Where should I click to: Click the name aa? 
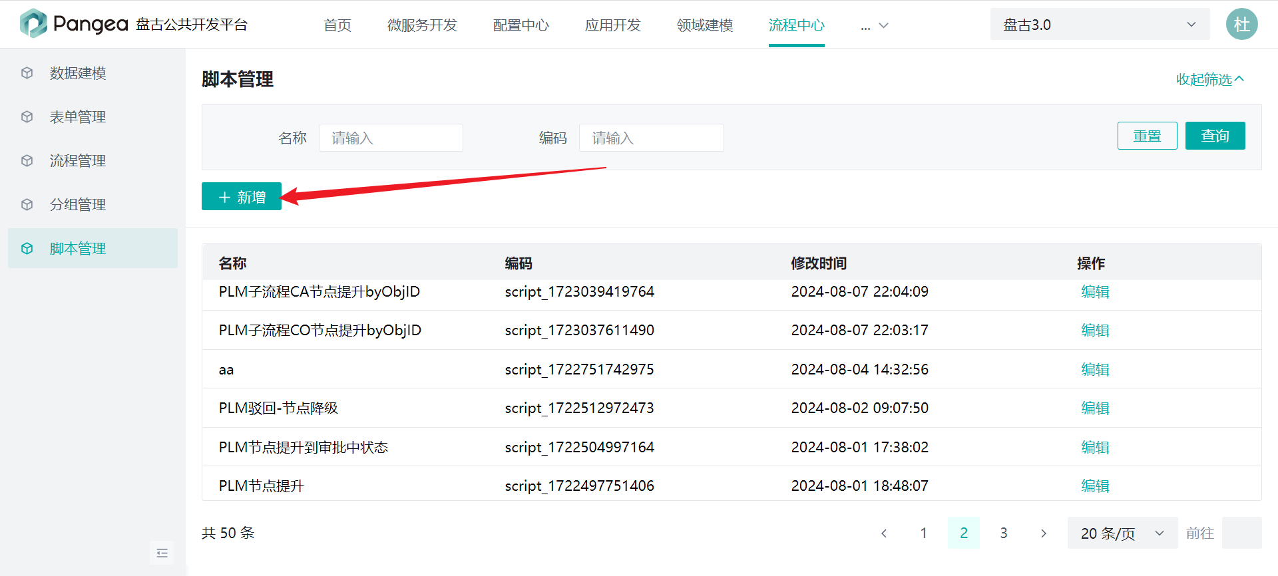point(226,370)
